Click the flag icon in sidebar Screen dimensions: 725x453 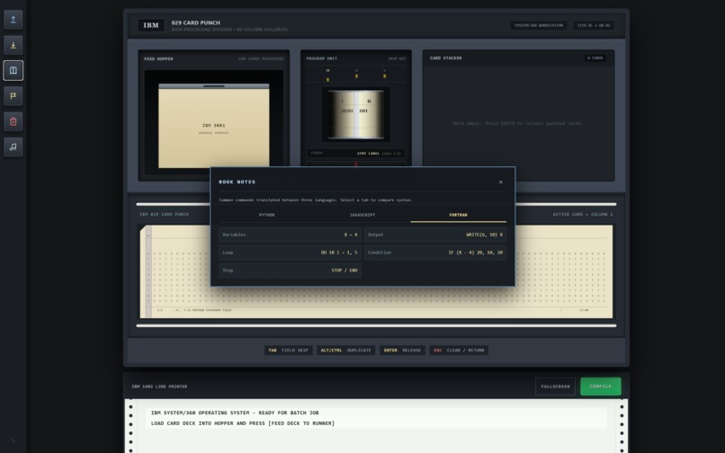tap(13, 95)
